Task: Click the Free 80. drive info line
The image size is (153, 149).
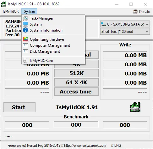Action: click(14, 35)
